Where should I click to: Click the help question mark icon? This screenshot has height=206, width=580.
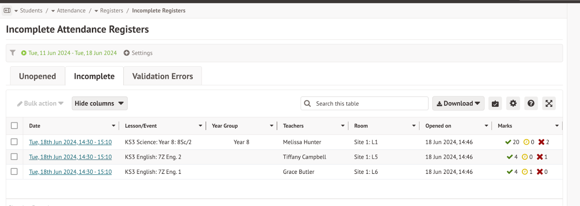coord(531,103)
